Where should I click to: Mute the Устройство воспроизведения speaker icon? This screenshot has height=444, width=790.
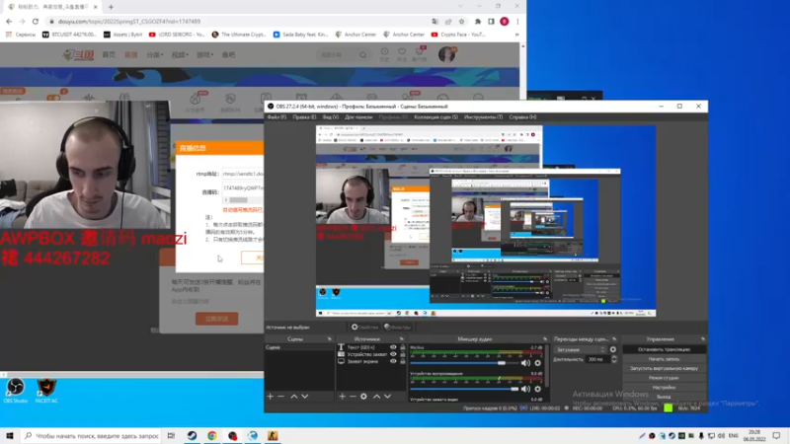[x=525, y=389]
